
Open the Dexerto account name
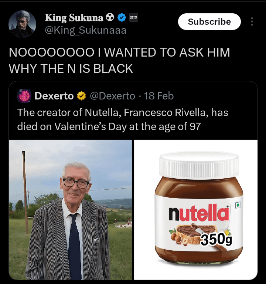(54, 96)
